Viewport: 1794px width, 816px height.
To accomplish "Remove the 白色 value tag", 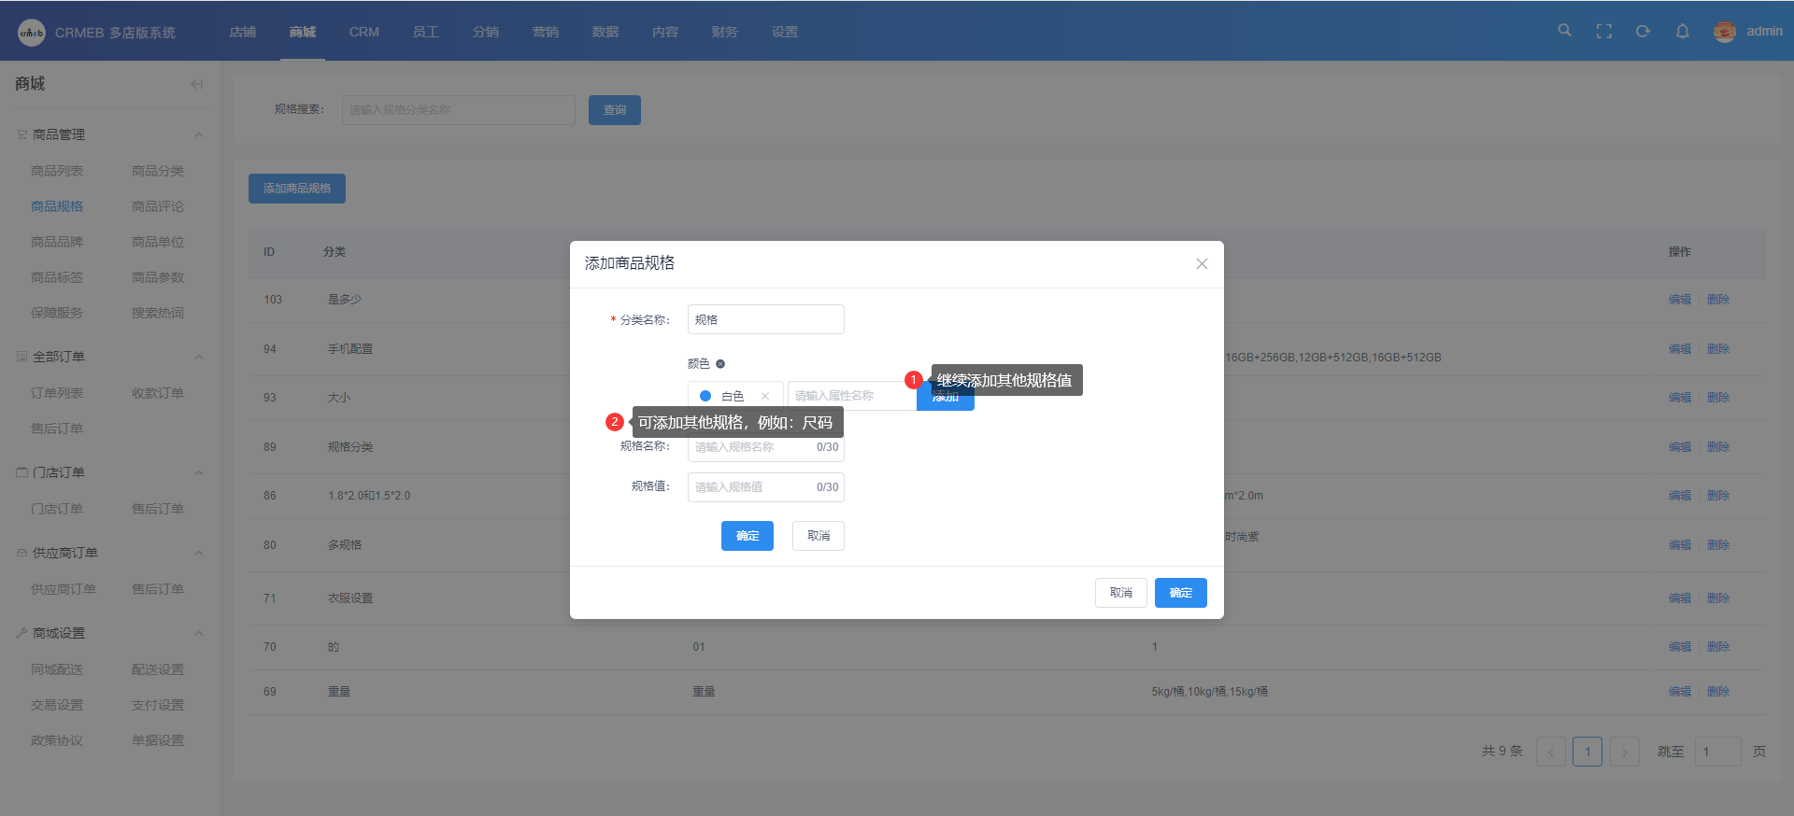I will (765, 396).
